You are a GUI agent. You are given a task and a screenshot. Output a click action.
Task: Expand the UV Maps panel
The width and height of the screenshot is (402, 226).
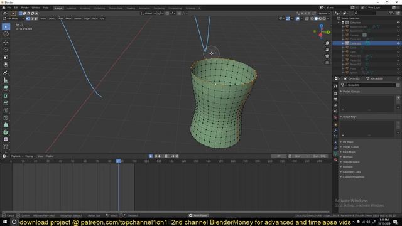point(348,142)
